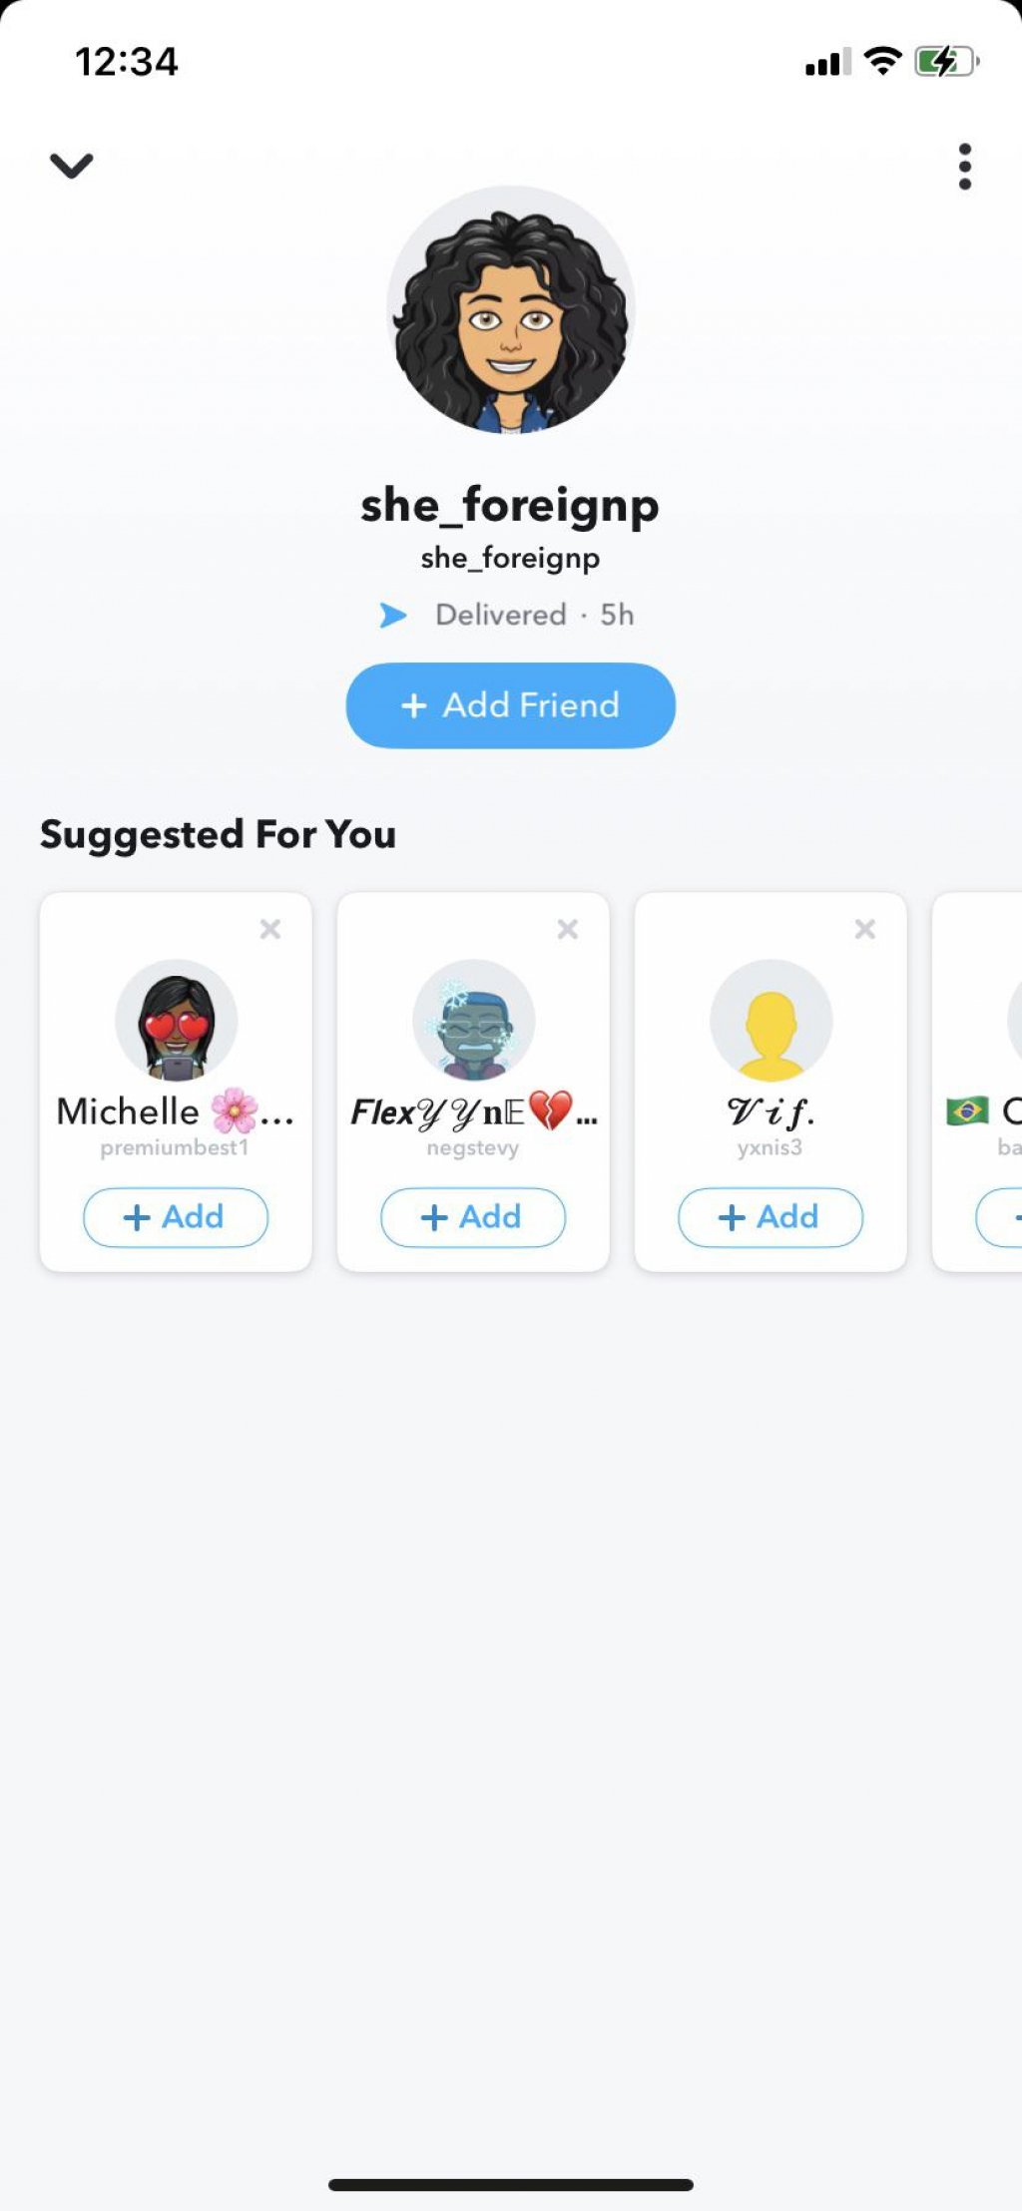Add negstevy as a friend
Viewport: 1022px width, 2211px height.
(x=473, y=1216)
